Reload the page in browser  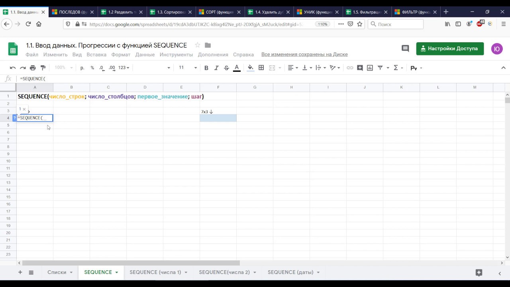click(x=28, y=24)
